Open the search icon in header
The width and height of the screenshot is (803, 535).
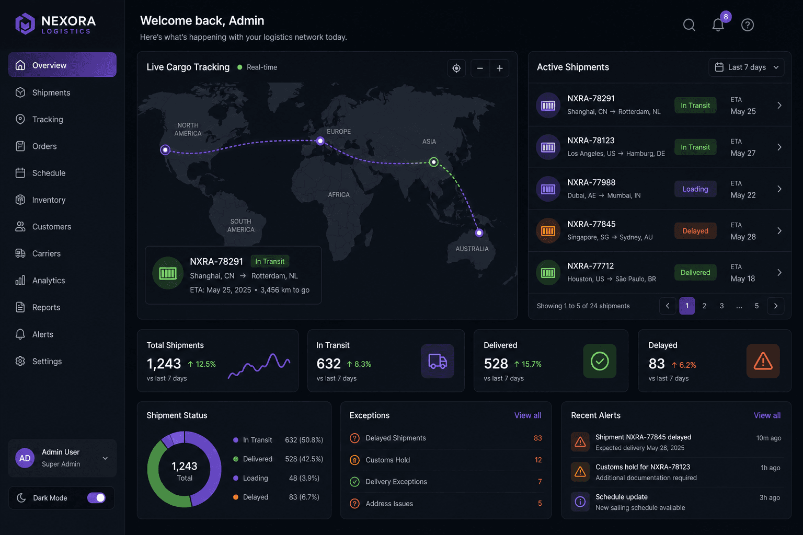tap(689, 25)
